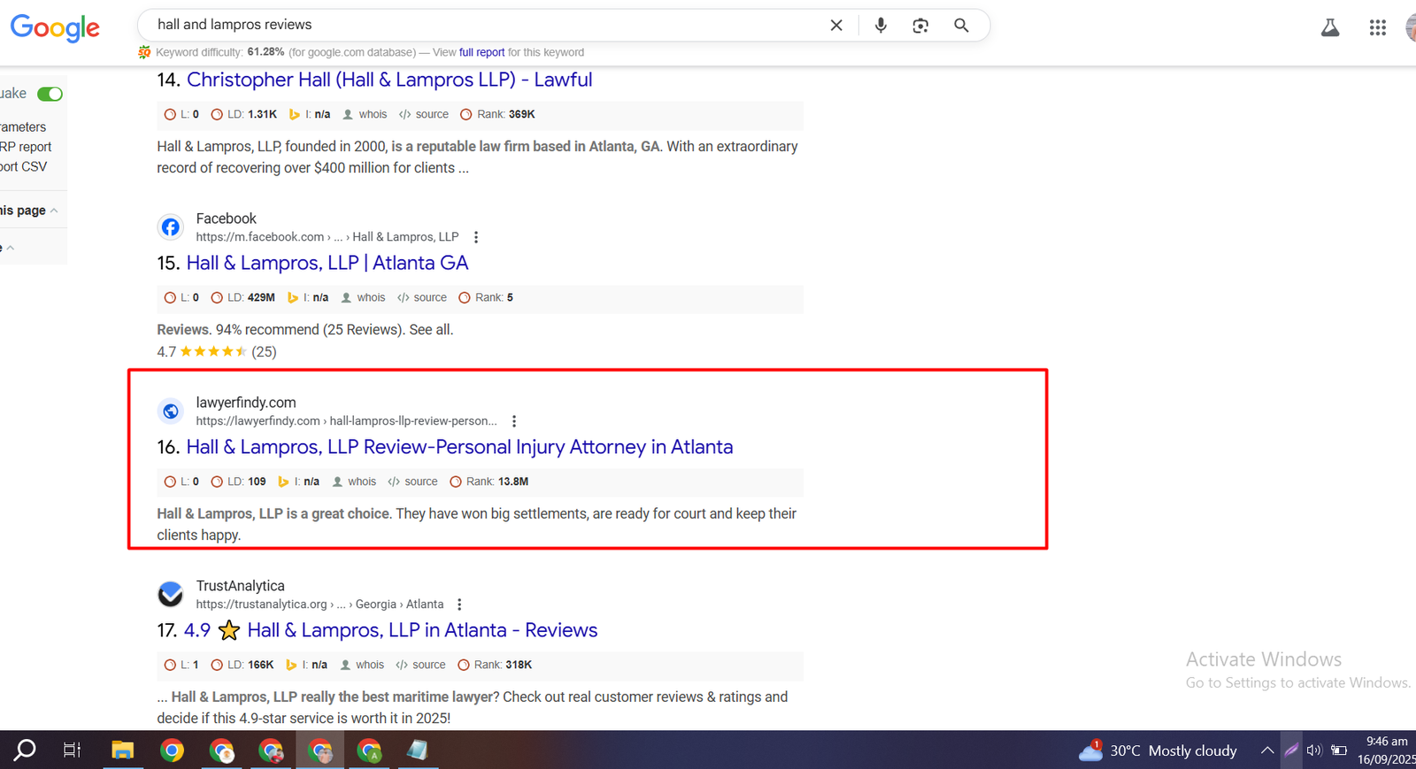Open Google Lens image search
1416x769 pixels.
[x=920, y=26]
